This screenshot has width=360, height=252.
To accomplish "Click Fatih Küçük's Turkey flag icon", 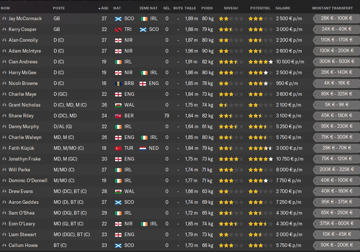I will click(118, 148).
